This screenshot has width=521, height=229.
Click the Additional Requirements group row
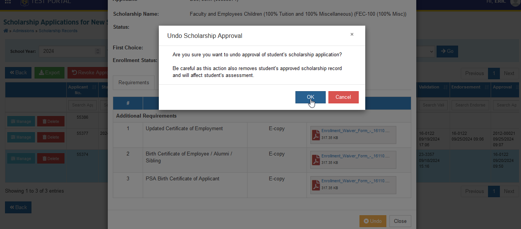tap(262, 116)
